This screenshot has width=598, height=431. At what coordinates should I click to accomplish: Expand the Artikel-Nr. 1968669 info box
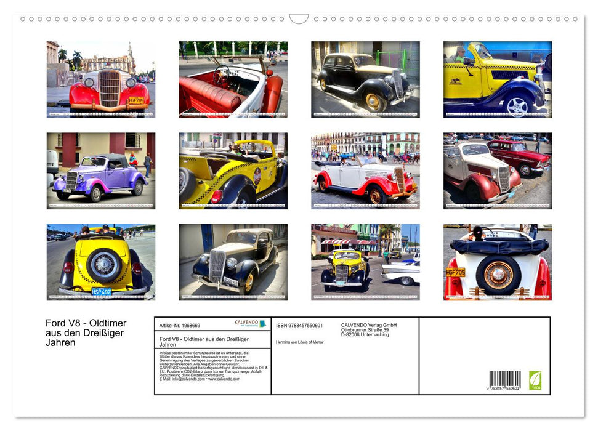180,326
